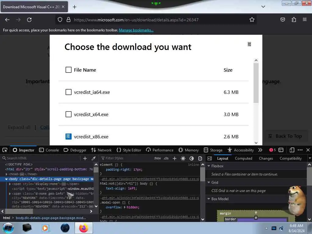Viewport: 312px width, 234px height.
Task: Select the Changes sidebar tab
Action: click(266, 158)
